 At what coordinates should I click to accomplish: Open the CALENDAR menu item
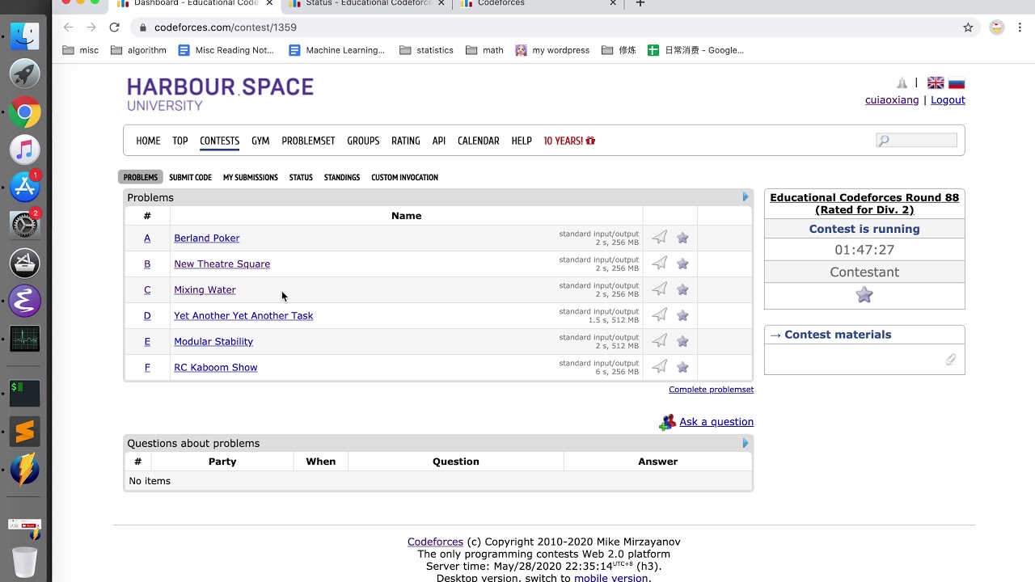(479, 141)
